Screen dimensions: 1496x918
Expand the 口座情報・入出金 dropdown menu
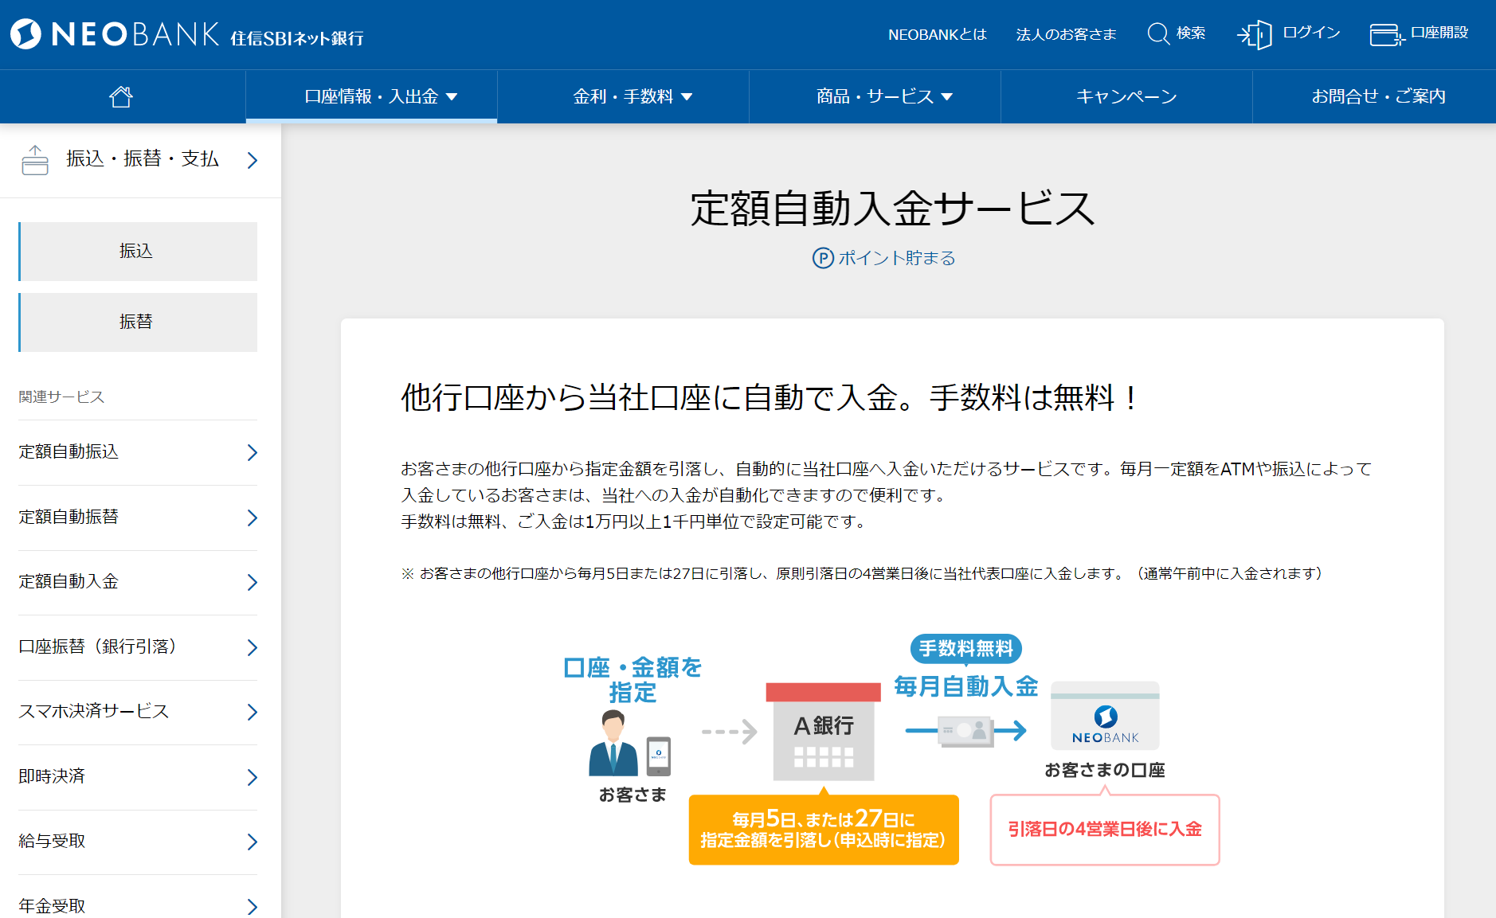[380, 96]
